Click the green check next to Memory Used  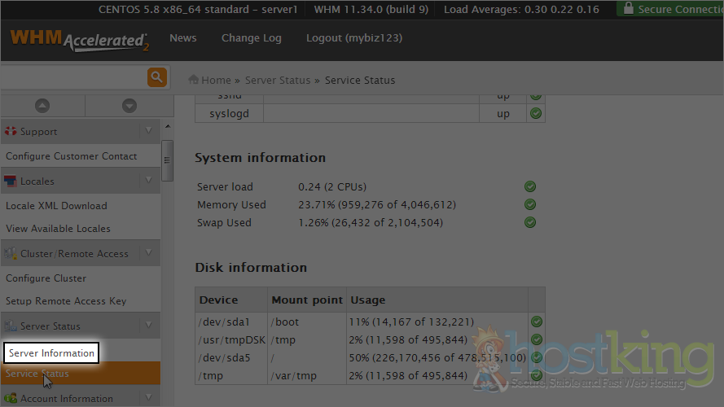point(530,204)
